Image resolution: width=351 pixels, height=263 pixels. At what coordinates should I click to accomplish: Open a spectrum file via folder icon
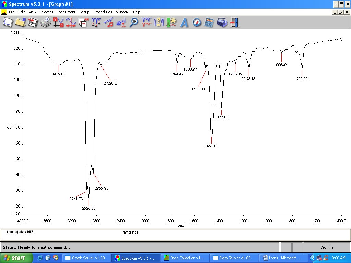tap(20, 23)
